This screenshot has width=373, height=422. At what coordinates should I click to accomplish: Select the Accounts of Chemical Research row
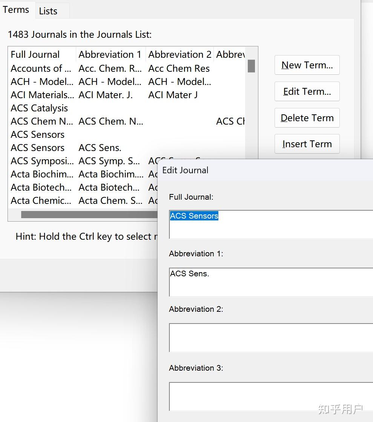pyautogui.click(x=41, y=69)
